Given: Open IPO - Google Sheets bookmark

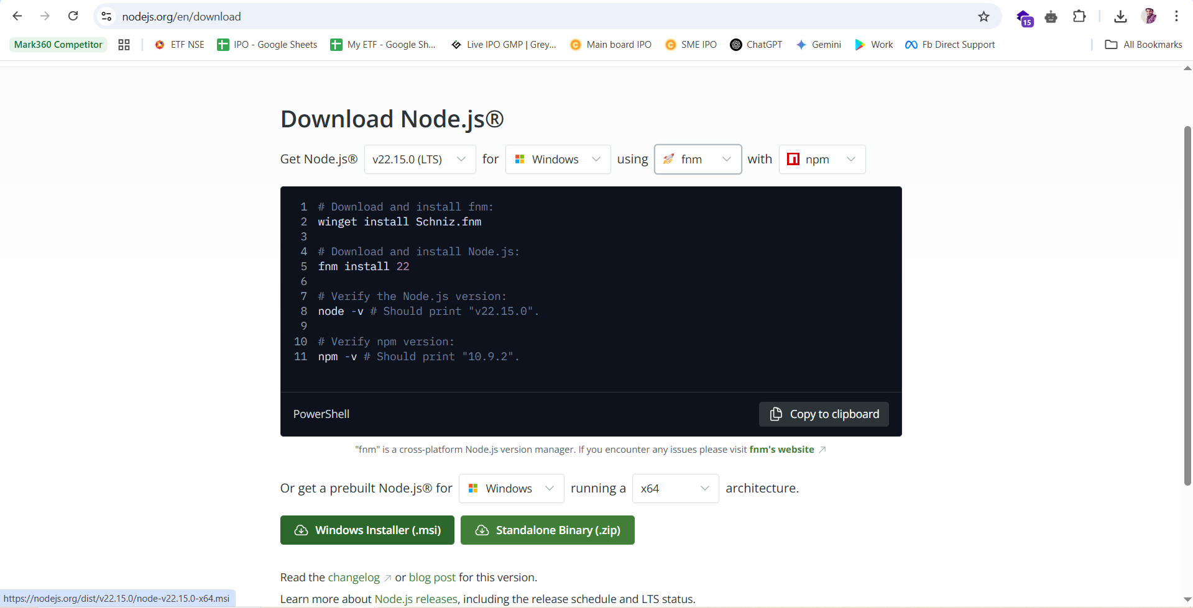Looking at the screenshot, I should click(267, 45).
